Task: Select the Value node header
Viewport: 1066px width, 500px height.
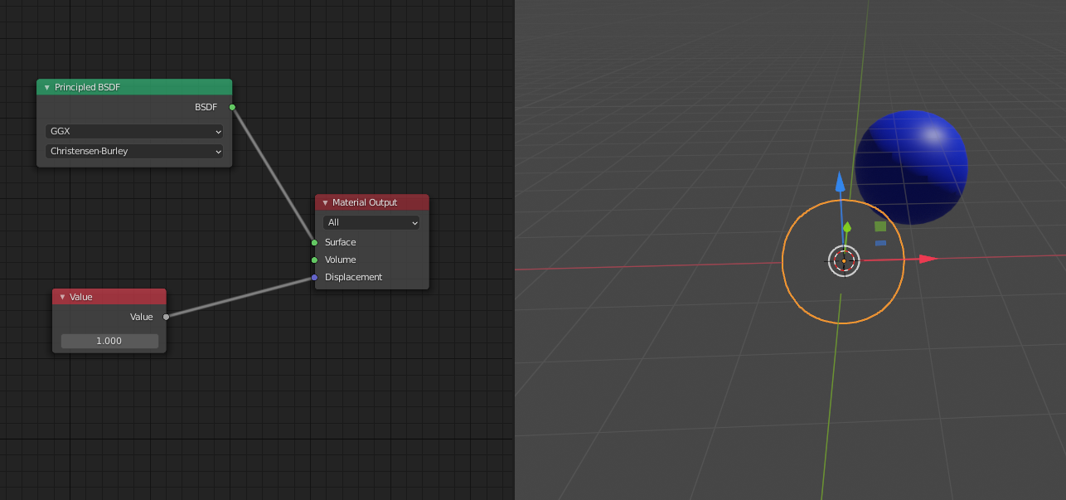Action: pos(109,297)
